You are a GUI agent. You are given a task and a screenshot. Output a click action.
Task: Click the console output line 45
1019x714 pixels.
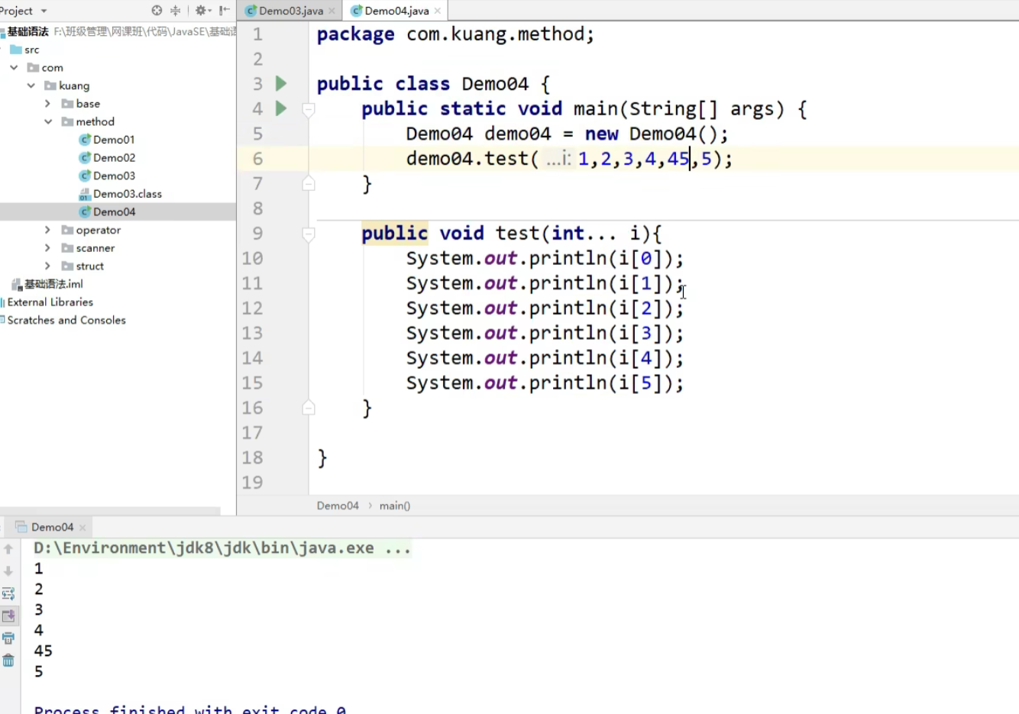point(43,651)
